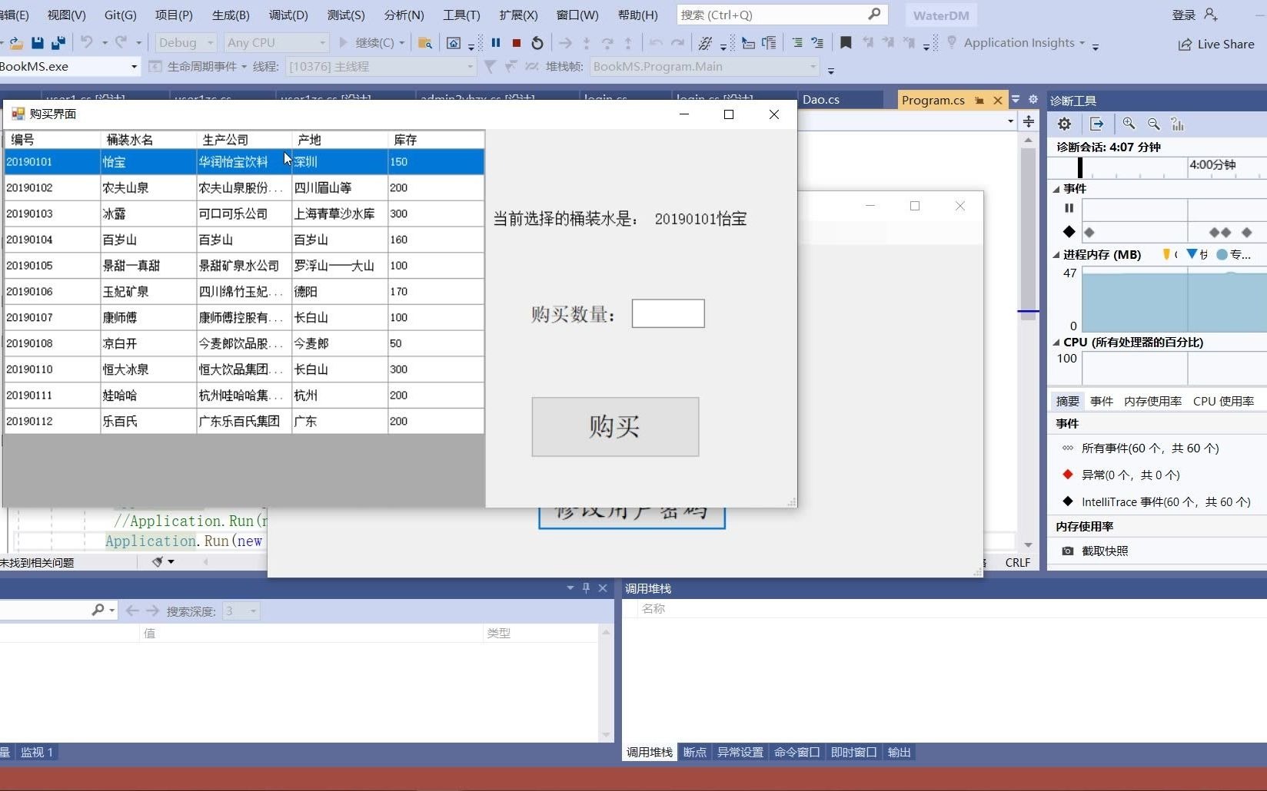Click Find in Files folder icon
The width and height of the screenshot is (1267, 791).
point(424,43)
